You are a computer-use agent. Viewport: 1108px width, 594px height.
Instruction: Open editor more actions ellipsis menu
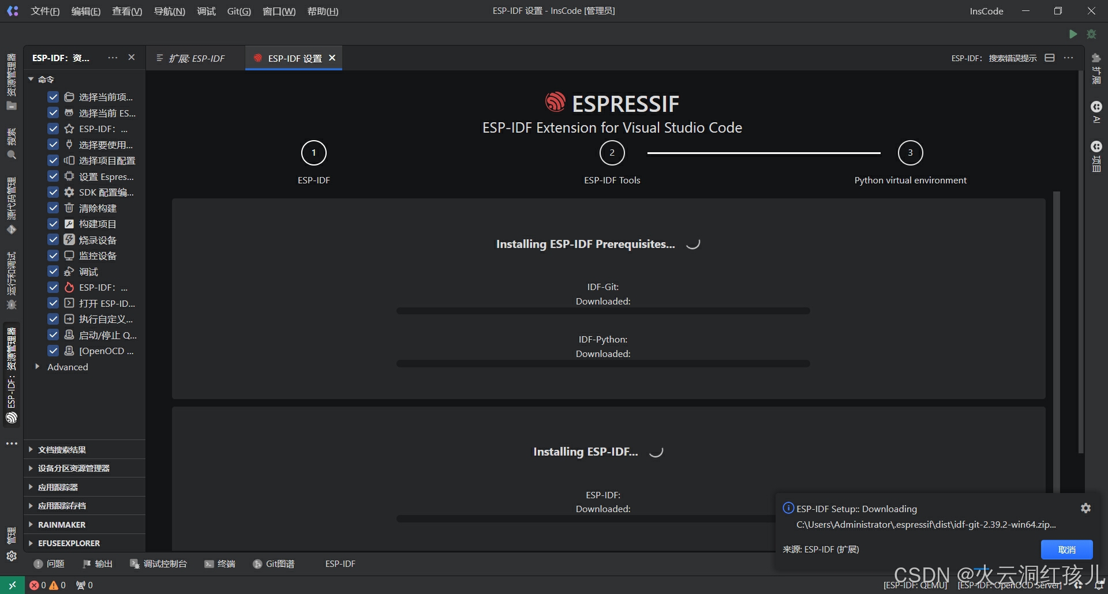[1069, 58]
